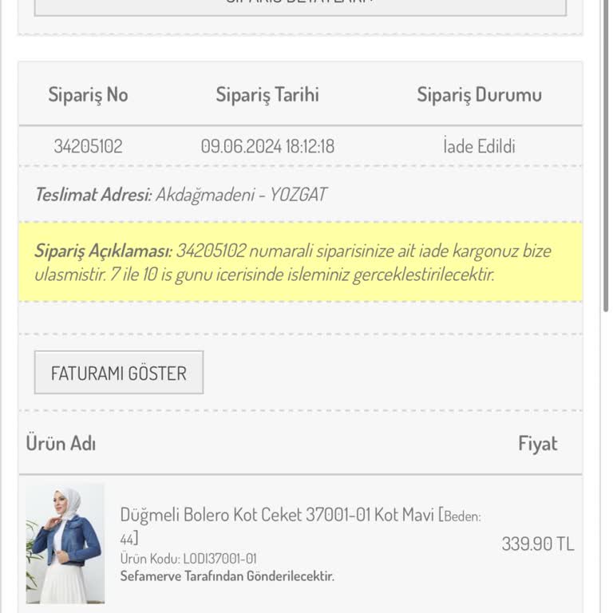Open the denim jacket product thumbnail
This screenshot has width=613, height=613.
pyautogui.click(x=65, y=544)
